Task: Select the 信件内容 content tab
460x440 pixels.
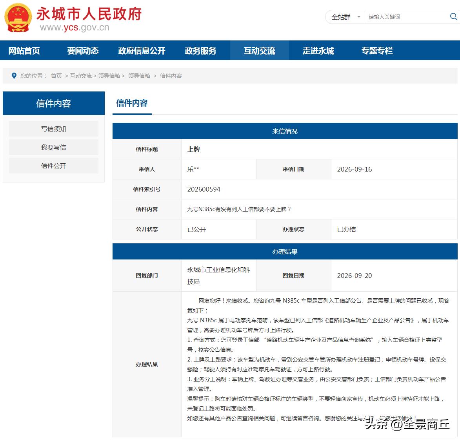Action: click(x=132, y=103)
